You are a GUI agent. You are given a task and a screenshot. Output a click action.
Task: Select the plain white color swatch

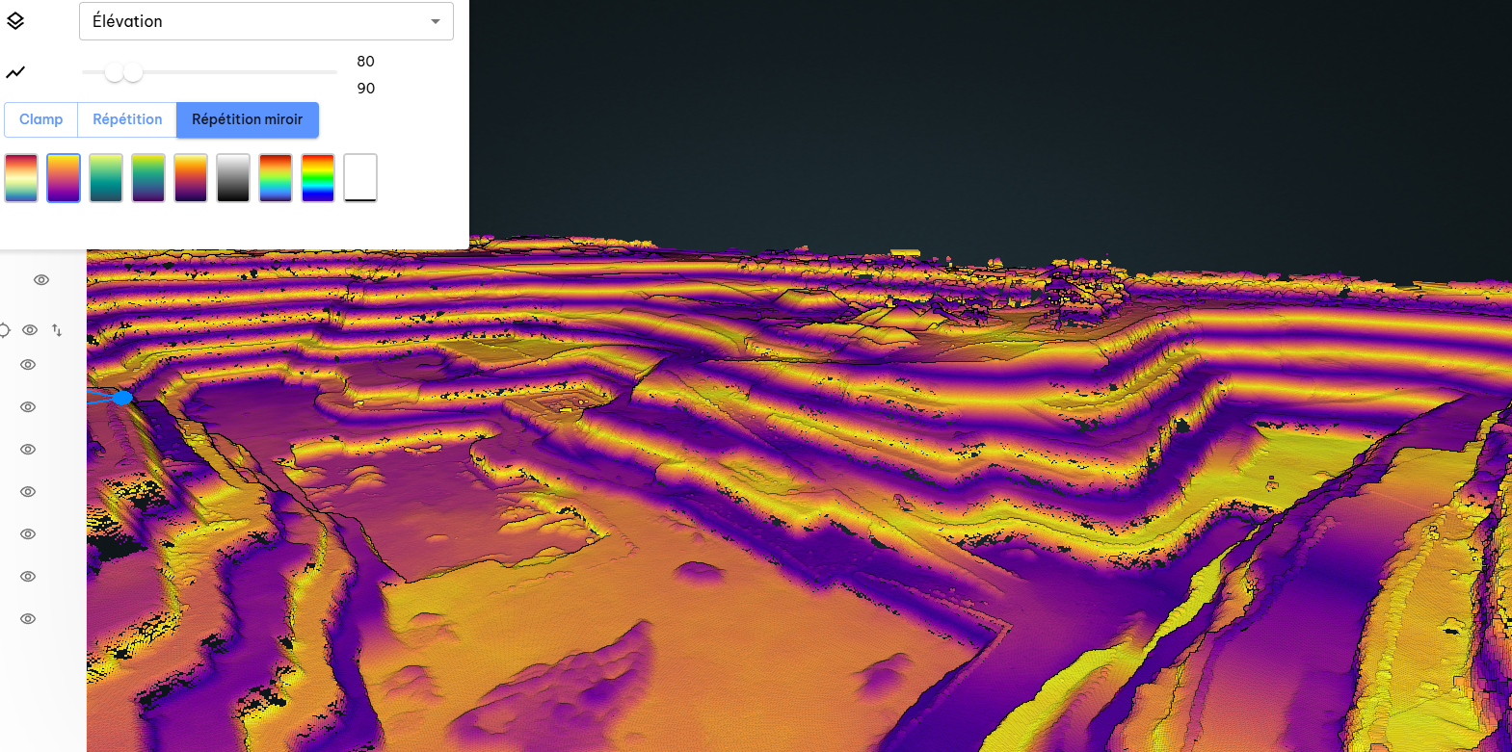point(360,178)
